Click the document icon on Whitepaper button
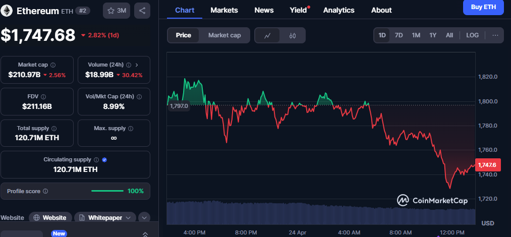The width and height of the screenshot is (511, 237). [82, 218]
